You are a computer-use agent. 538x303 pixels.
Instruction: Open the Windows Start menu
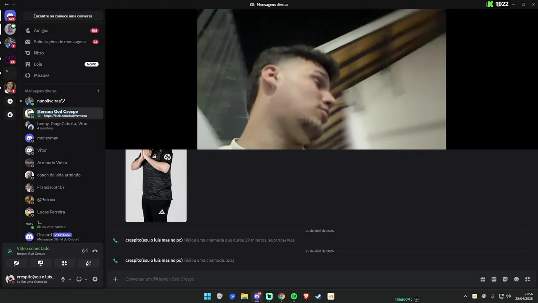(x=207, y=296)
